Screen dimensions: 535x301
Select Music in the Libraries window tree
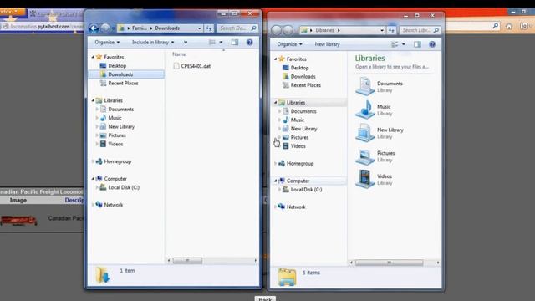point(298,120)
